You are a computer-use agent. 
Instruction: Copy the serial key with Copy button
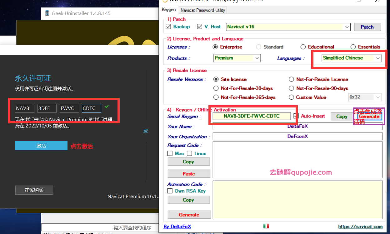[x=342, y=116]
